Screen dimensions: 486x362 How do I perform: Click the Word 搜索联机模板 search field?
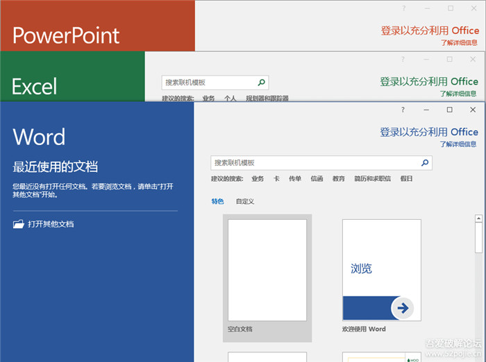pyautogui.click(x=321, y=163)
